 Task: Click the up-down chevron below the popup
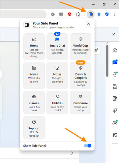coord(72,153)
